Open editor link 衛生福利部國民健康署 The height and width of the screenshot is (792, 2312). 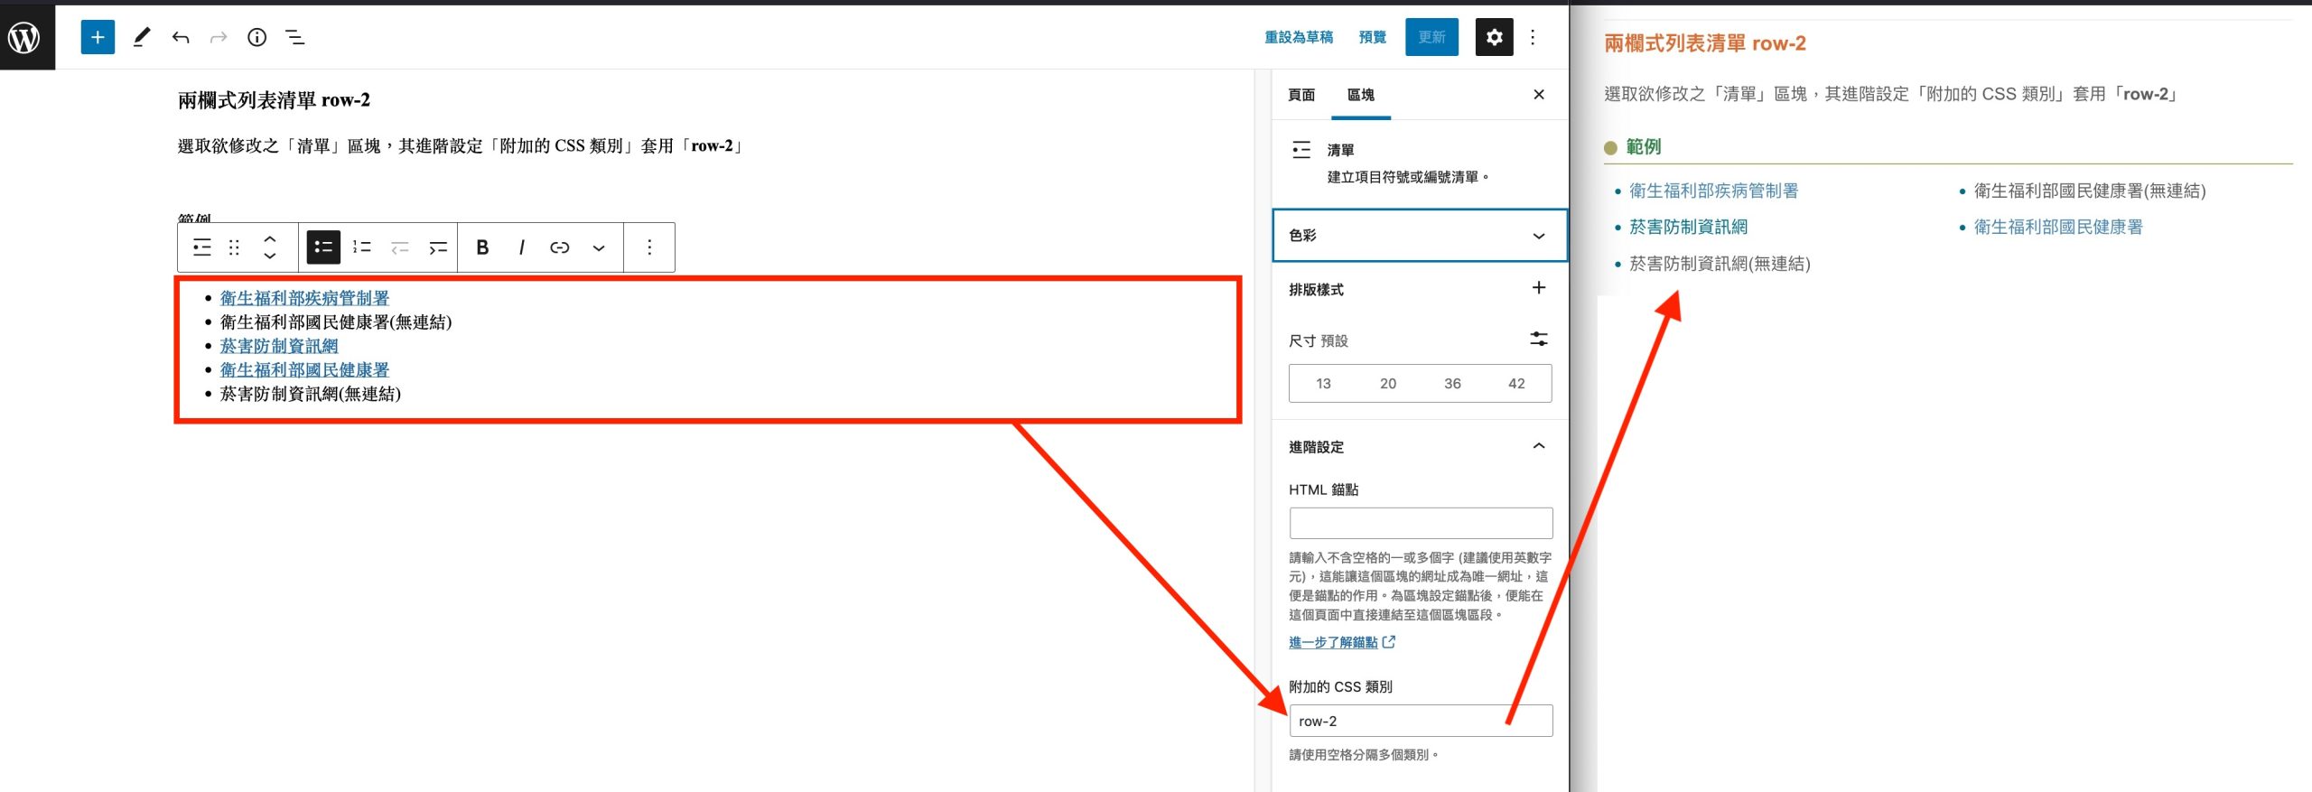click(x=304, y=369)
